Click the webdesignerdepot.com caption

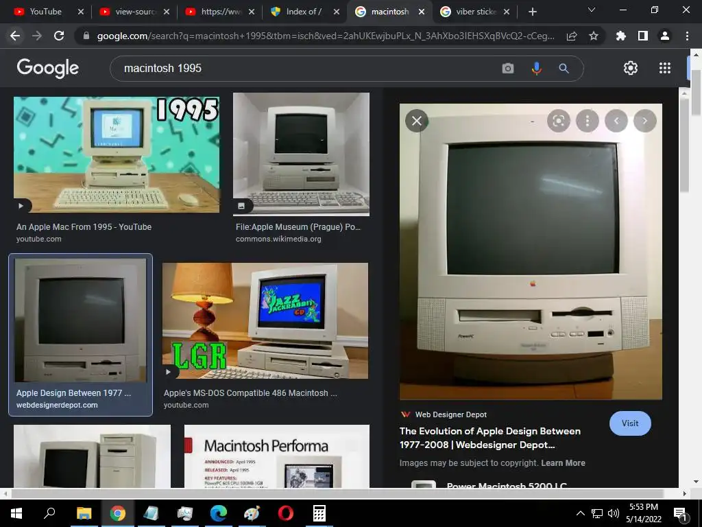58,405
